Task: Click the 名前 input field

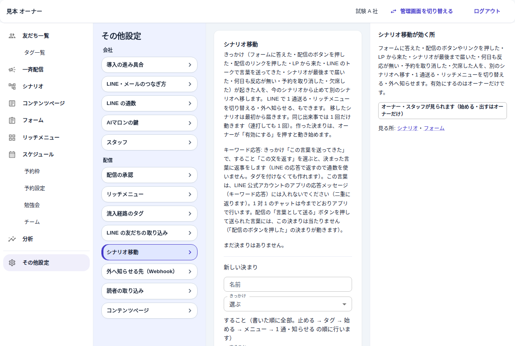Action: [288, 284]
